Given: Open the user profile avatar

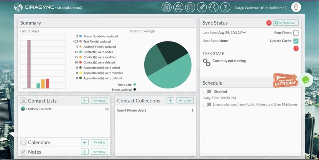Looking at the screenshot, I should pyautogui.click(x=296, y=7).
